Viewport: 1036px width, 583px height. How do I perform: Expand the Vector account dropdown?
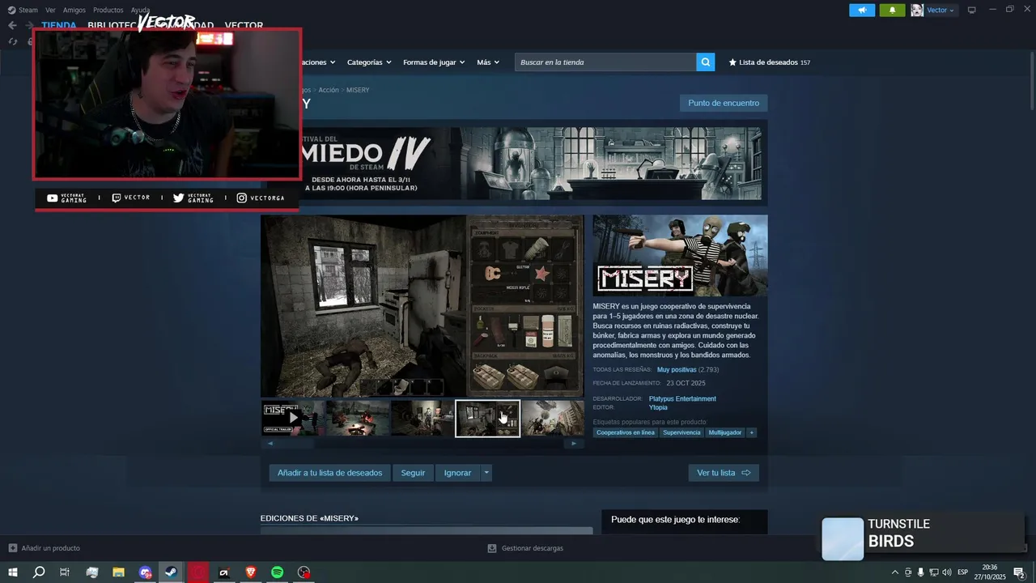click(940, 10)
